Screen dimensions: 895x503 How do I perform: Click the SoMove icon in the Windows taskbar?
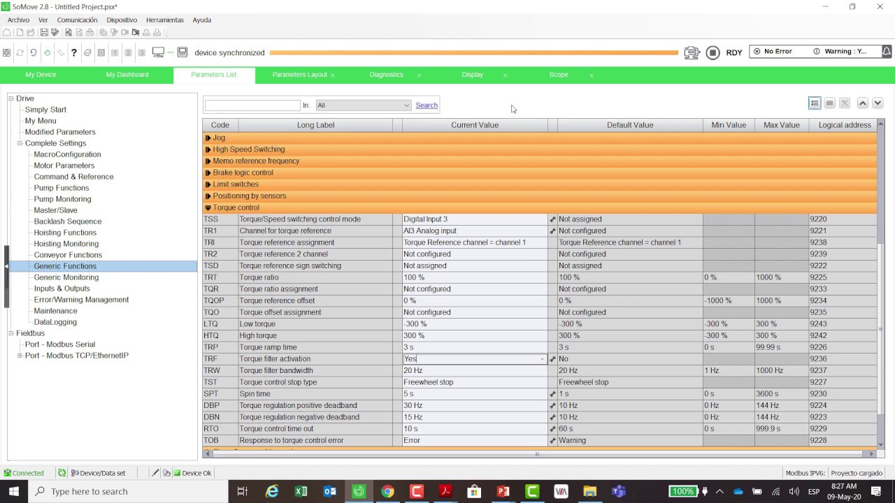pos(359,491)
